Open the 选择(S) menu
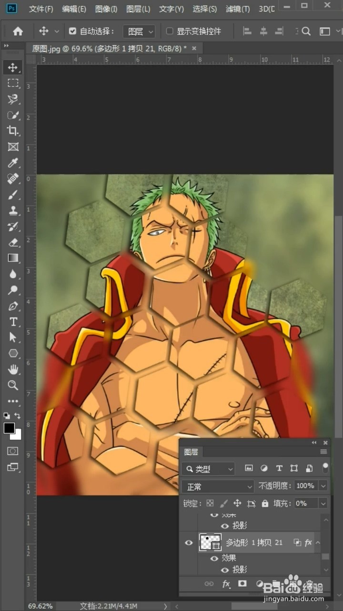The width and height of the screenshot is (343, 611). pos(204,9)
